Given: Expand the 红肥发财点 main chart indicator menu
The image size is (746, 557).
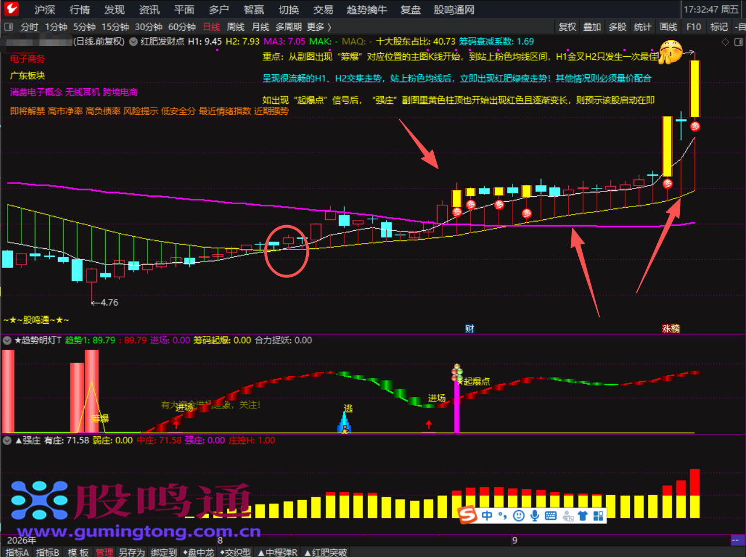Looking at the screenshot, I should 134,42.
